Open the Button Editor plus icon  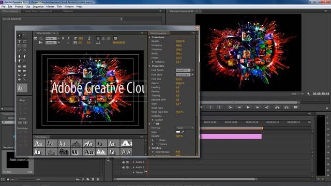coord(327,108)
